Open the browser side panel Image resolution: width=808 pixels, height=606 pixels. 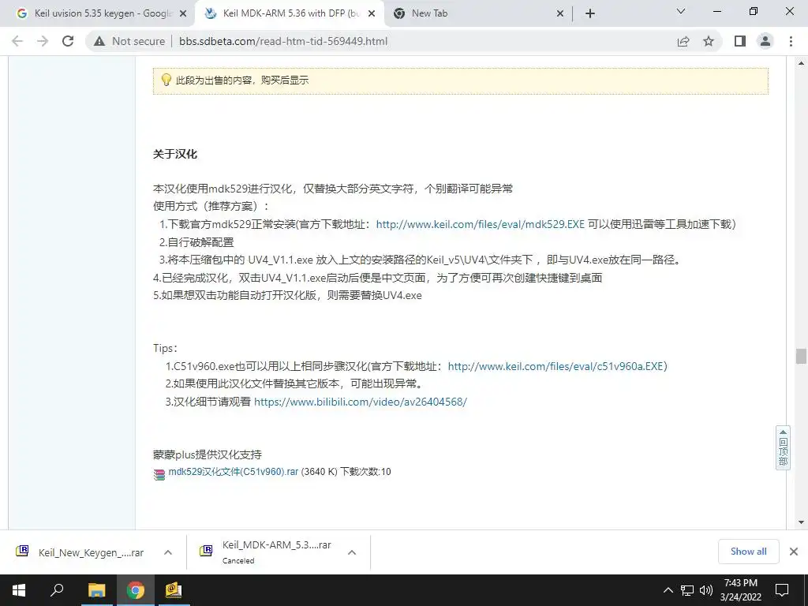pyautogui.click(x=740, y=41)
